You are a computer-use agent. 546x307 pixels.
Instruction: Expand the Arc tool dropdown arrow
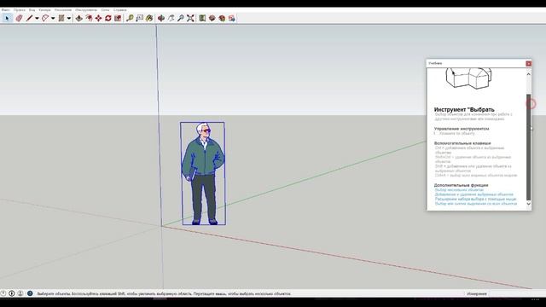(53, 18)
